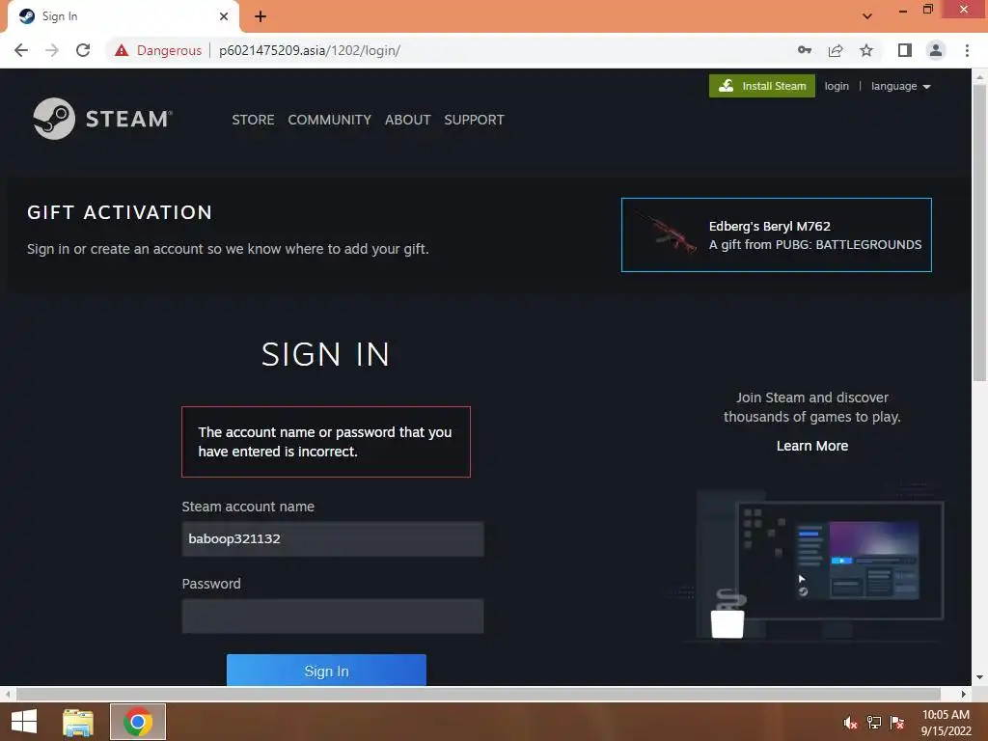
Task: Click the address bar URL text
Action: pyautogui.click(x=310, y=50)
